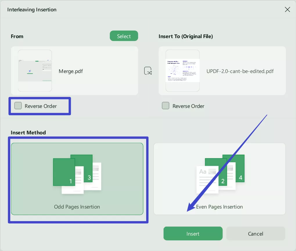Screen dimensions: 296x251
Task: Click the Merge.pdf preview thumbnail
Action: click(x=35, y=70)
